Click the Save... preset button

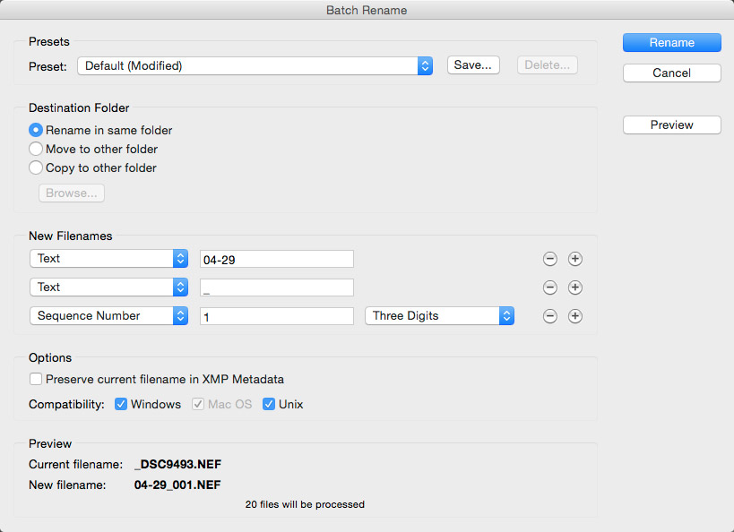pos(473,65)
